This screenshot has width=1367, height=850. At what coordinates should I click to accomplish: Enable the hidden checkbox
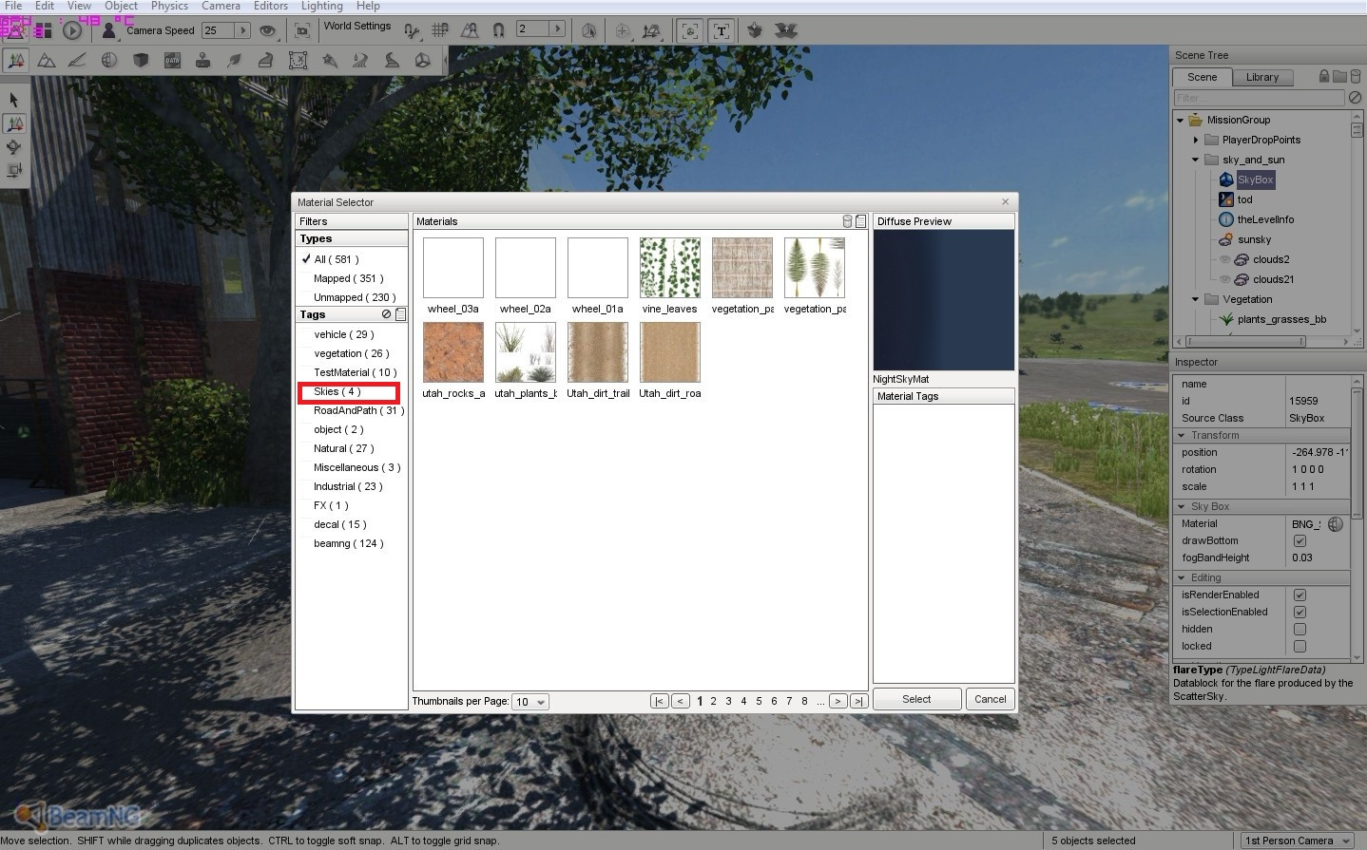click(1300, 630)
